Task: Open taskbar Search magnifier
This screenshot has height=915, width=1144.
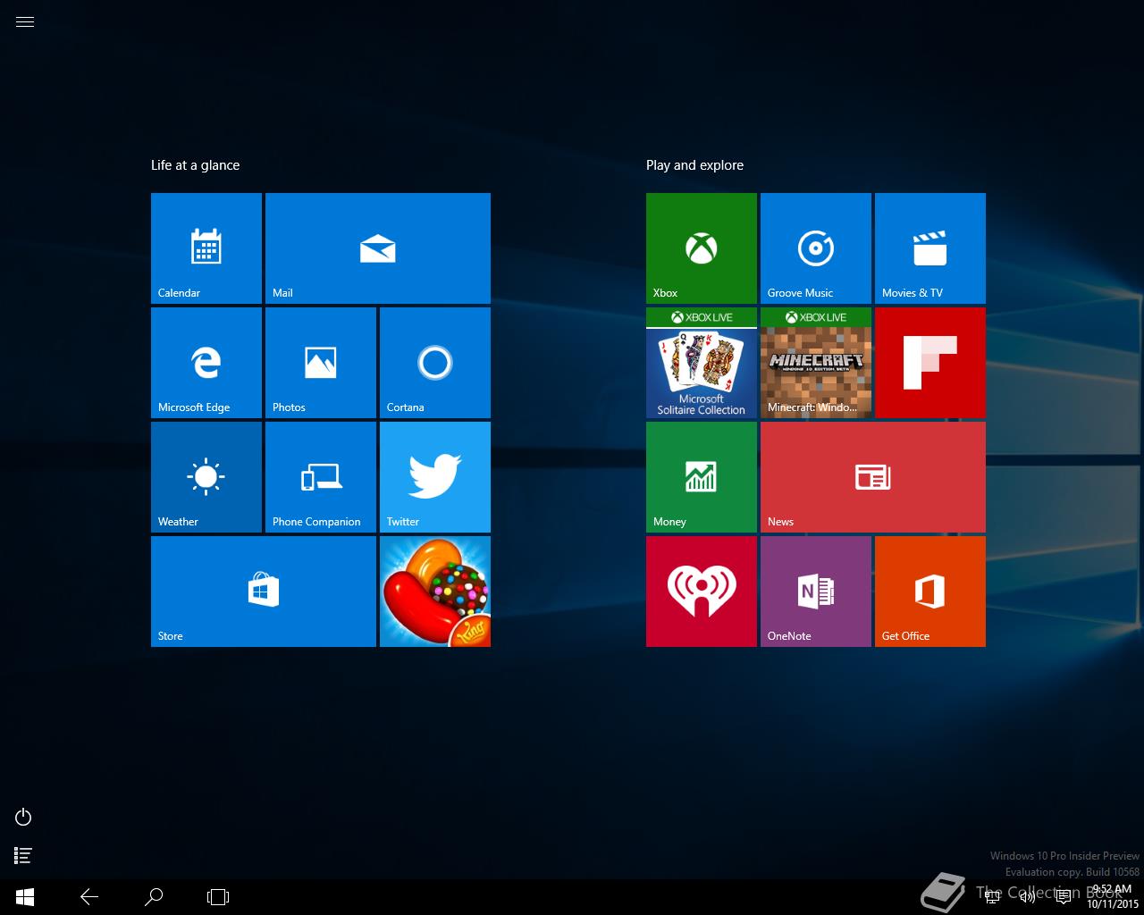Action: (154, 897)
